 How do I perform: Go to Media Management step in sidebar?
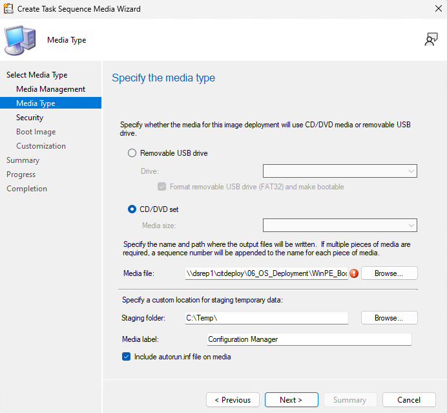(x=50, y=89)
